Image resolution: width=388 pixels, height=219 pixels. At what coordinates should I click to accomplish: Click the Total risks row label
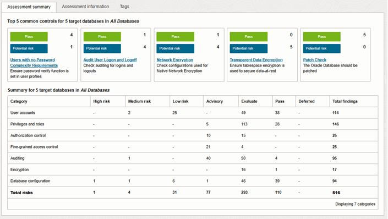point(21,193)
